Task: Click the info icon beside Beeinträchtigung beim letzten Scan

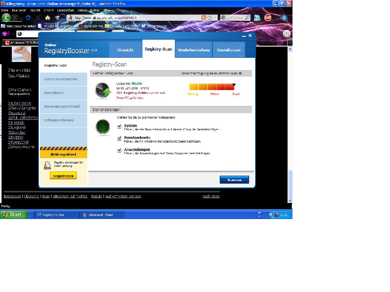Action: point(240,73)
